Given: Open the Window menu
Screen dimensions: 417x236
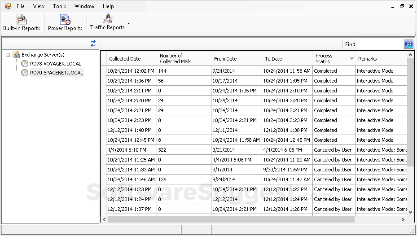Looking at the screenshot, I should (84, 6).
